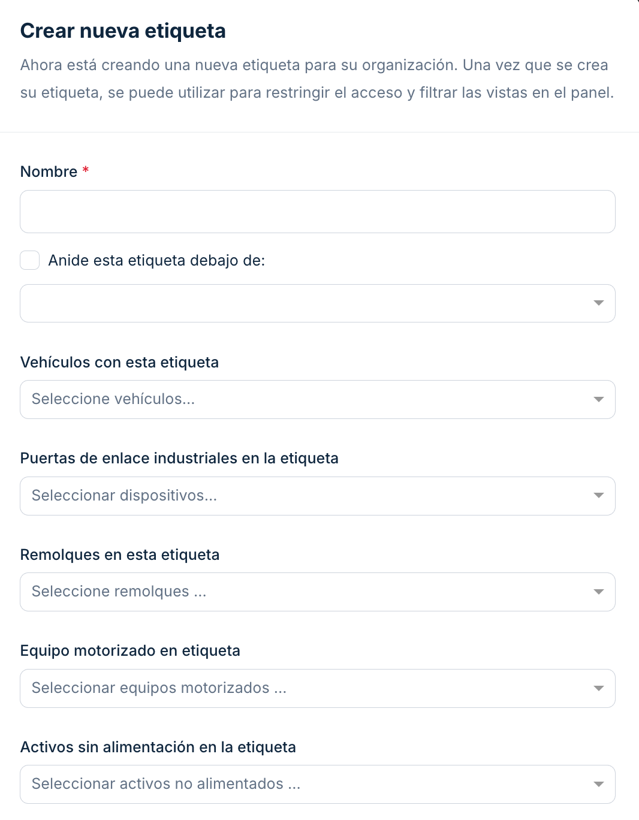The width and height of the screenshot is (639, 820).
Task: Click the 'Crear nueva etiqueta' heading
Action: coord(122,31)
